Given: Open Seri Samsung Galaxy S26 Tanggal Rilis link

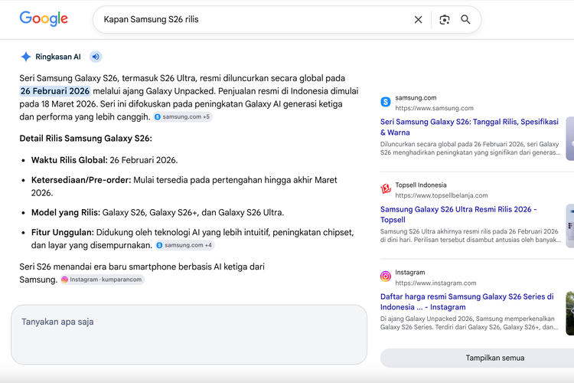Looking at the screenshot, I should [469, 127].
